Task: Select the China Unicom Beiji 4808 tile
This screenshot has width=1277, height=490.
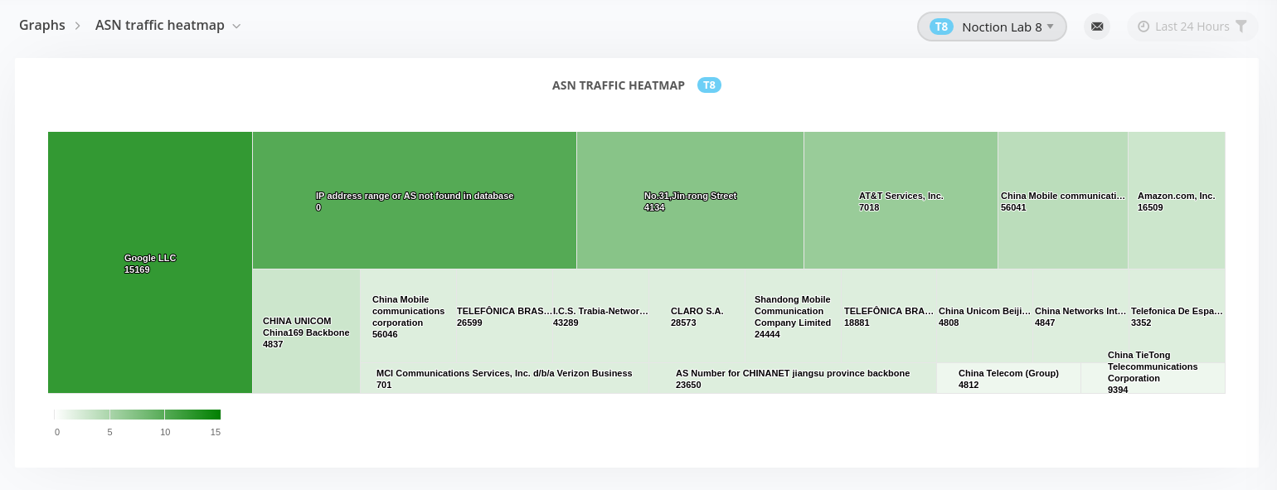Action: (985, 316)
